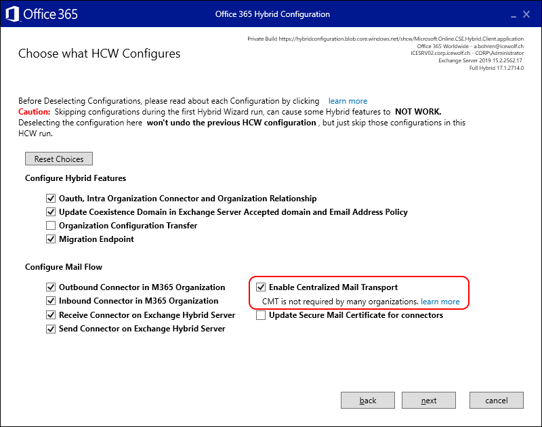This screenshot has height=427, width=542.
Task: Uncheck Update Coexistence Domain checkbox
Action: click(51, 212)
